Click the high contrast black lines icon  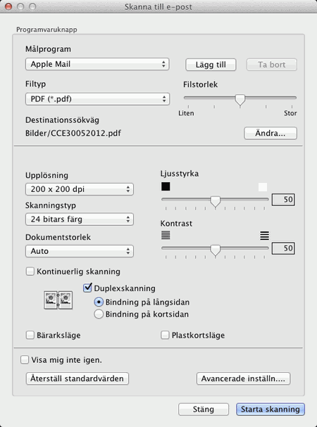point(264,236)
